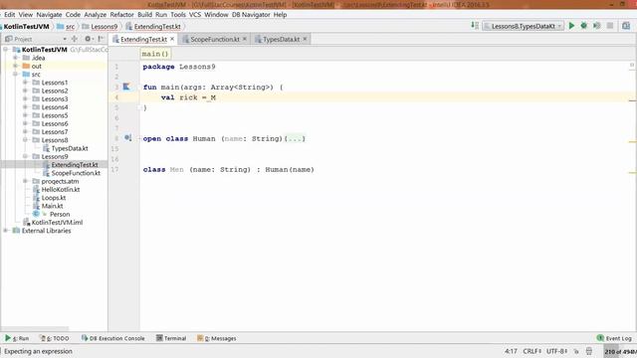Expand folded Human class body
Viewport: 637px width, 358px height.
click(295, 138)
